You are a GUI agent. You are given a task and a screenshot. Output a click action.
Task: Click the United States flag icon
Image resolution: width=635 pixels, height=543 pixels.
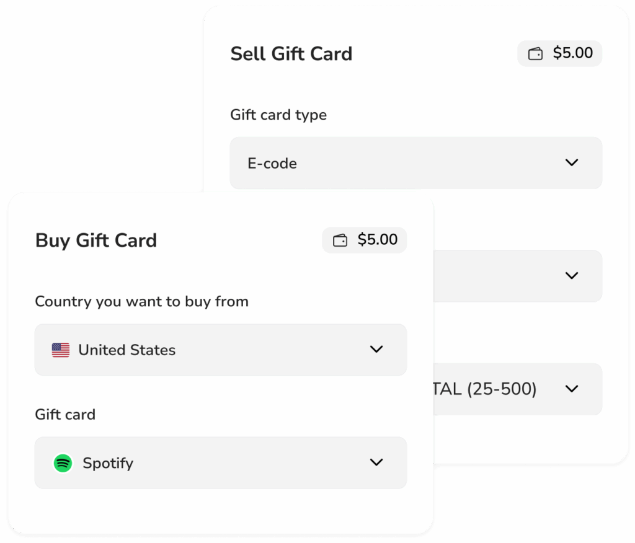click(61, 350)
